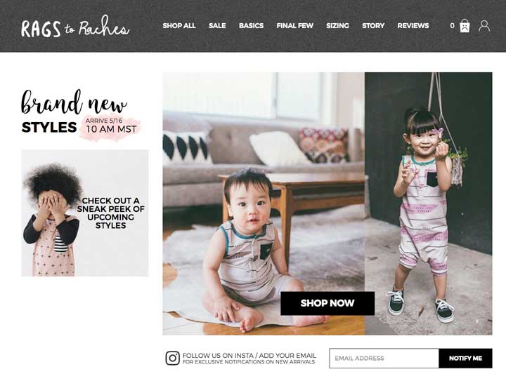Click the brand new styles heading

(74, 112)
